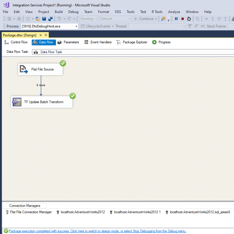Expand the solution configurations Default dropdown

[129, 18]
